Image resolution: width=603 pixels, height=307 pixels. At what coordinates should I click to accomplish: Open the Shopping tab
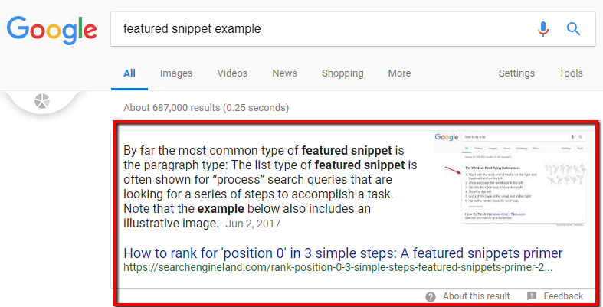(342, 73)
